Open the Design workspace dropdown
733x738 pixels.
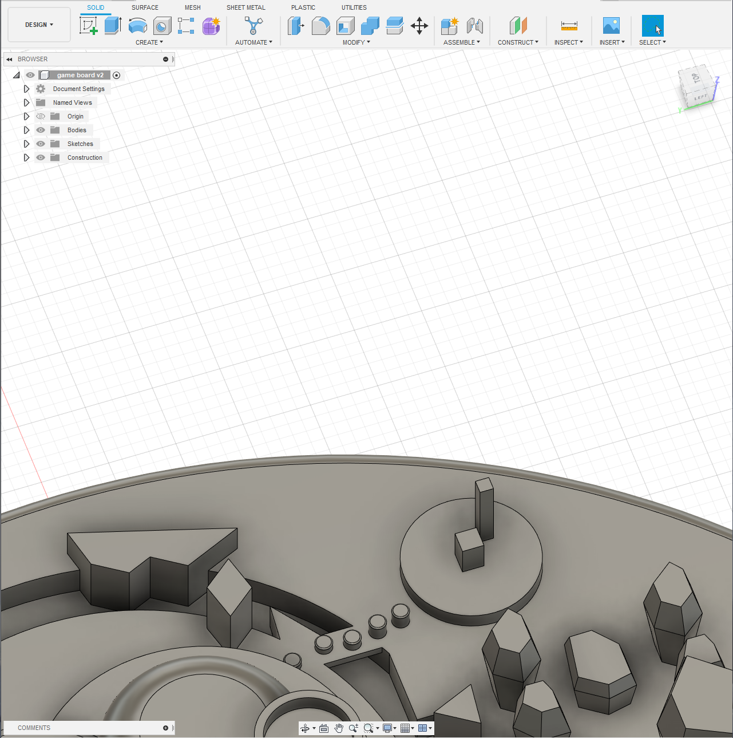point(39,25)
